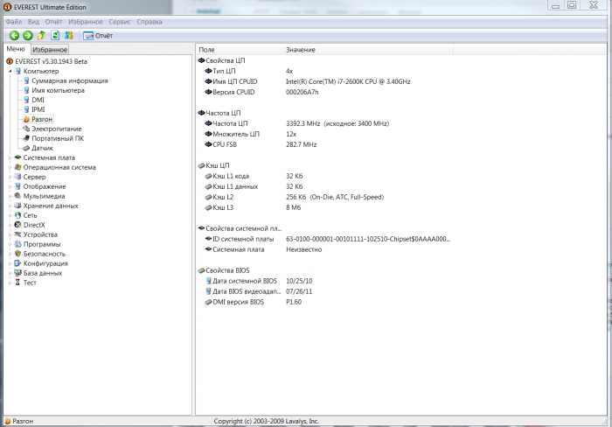
Task: Select the Тип ЦП row
Action: [324, 71]
